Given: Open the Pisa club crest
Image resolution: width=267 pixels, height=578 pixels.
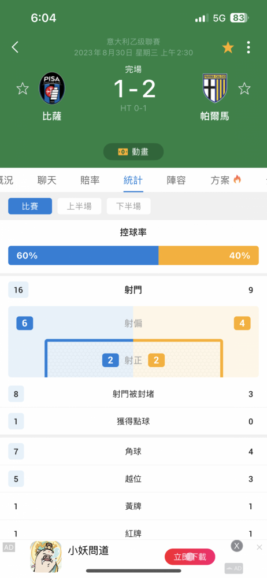Looking at the screenshot, I should pos(52,88).
